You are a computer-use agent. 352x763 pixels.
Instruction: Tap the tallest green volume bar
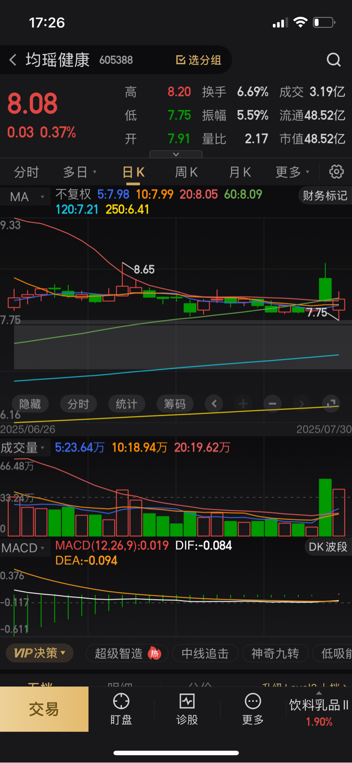(x=325, y=507)
